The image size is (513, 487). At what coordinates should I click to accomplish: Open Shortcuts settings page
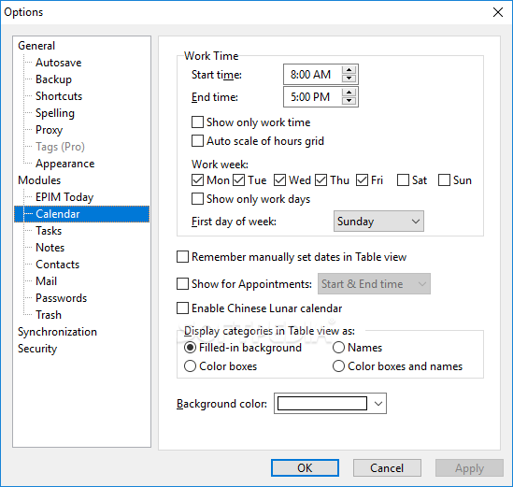click(59, 96)
